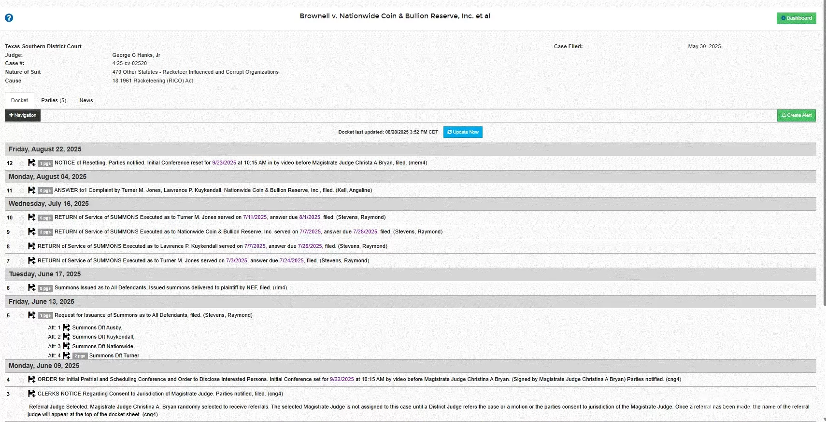This screenshot has height=422, width=826.
Task: Expand the Navigation menu
Action: pyautogui.click(x=23, y=115)
